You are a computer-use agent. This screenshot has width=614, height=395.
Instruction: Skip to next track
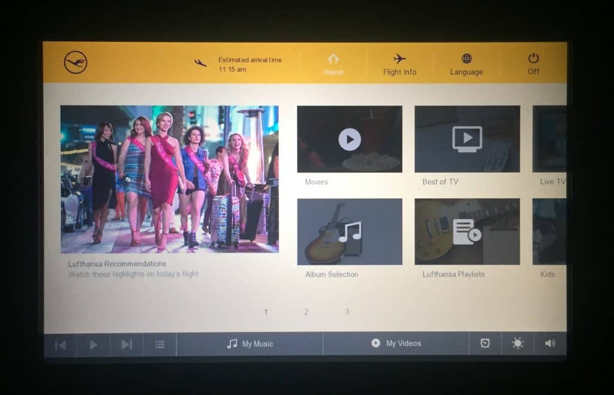coord(127,344)
